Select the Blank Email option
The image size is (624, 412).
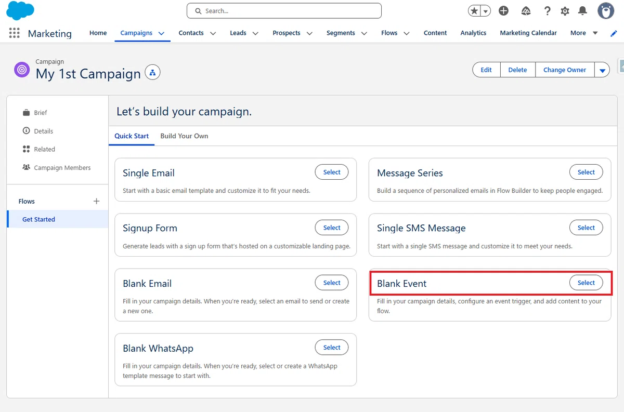point(332,283)
